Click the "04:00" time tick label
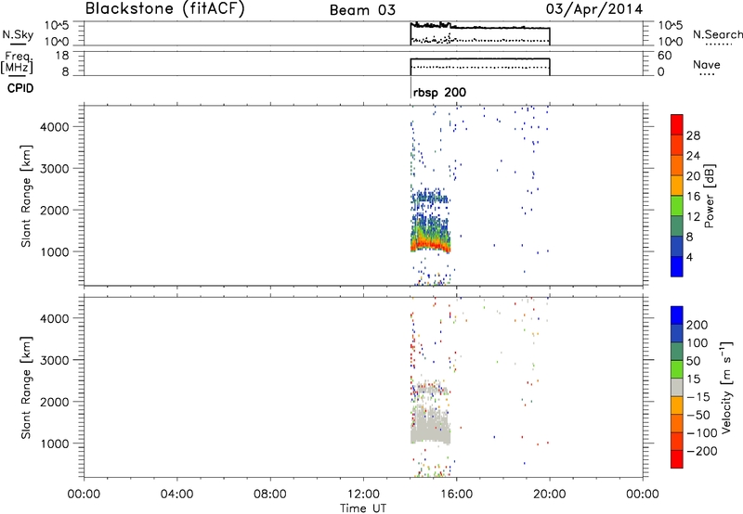The image size is (743, 514). click(x=176, y=495)
